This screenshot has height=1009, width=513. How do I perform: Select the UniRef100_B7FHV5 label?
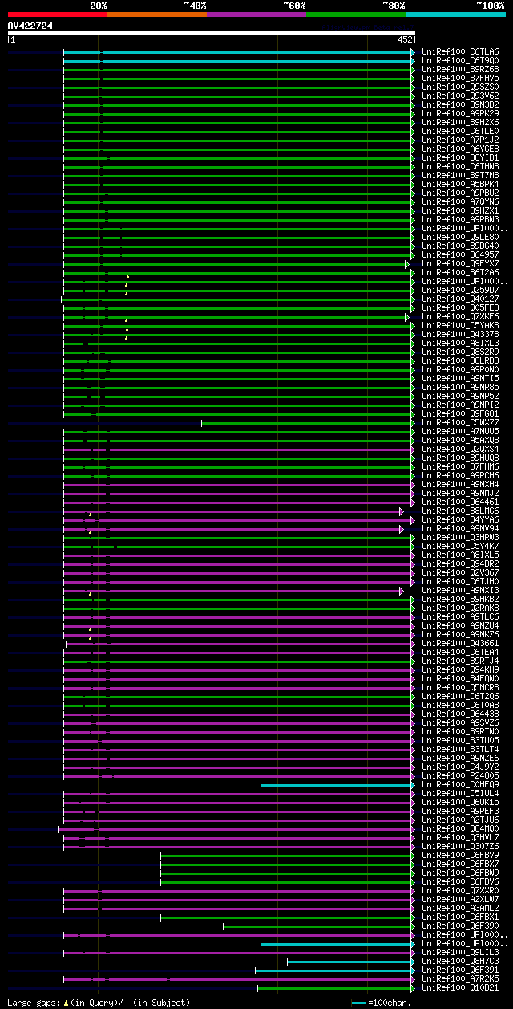tap(460, 78)
